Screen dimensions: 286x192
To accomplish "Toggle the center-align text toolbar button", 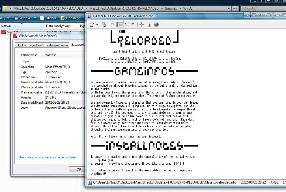I will coord(121,25).
